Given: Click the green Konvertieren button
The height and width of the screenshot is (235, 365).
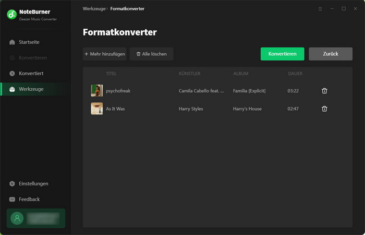Looking at the screenshot, I should tap(283, 54).
